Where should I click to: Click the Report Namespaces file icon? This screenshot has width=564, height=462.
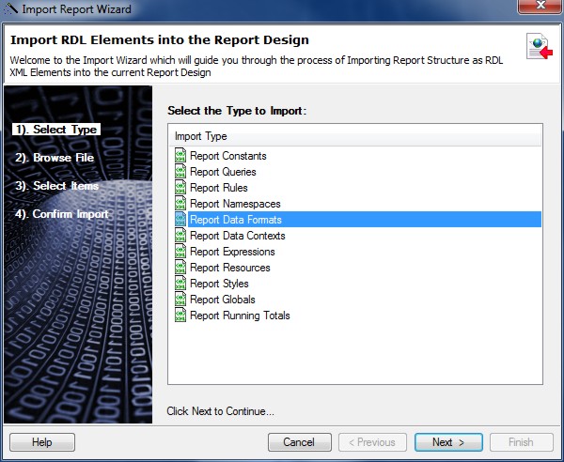[180, 204]
